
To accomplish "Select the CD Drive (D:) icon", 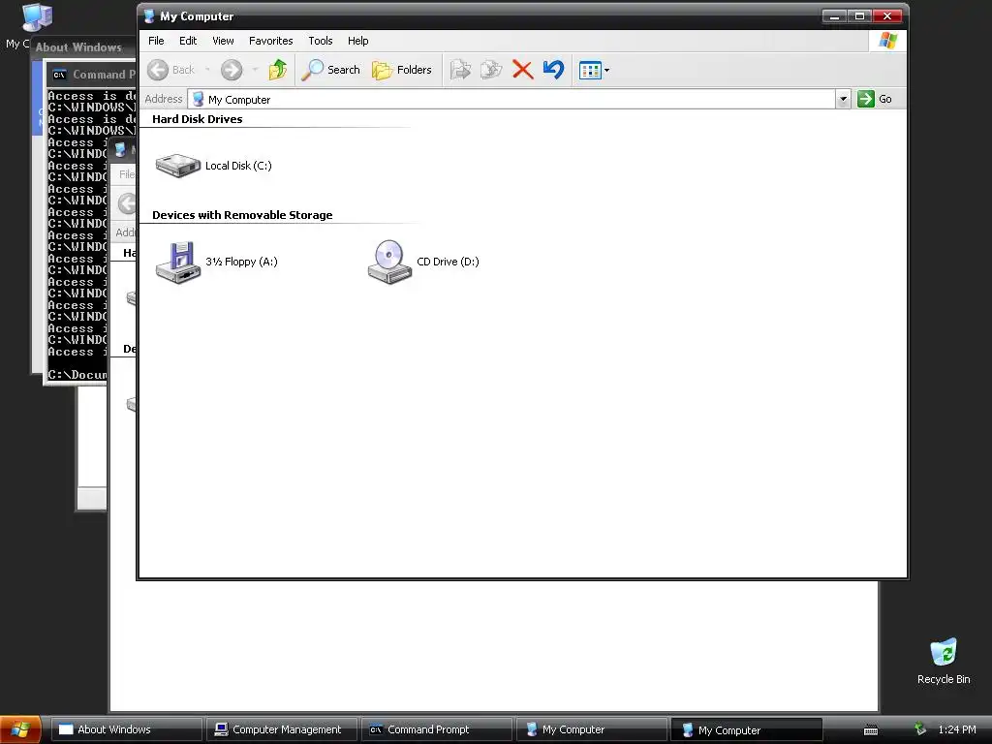I will click(x=423, y=262).
